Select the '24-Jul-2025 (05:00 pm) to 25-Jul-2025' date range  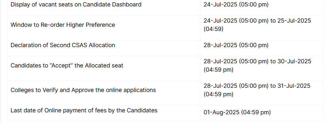tap(257, 21)
